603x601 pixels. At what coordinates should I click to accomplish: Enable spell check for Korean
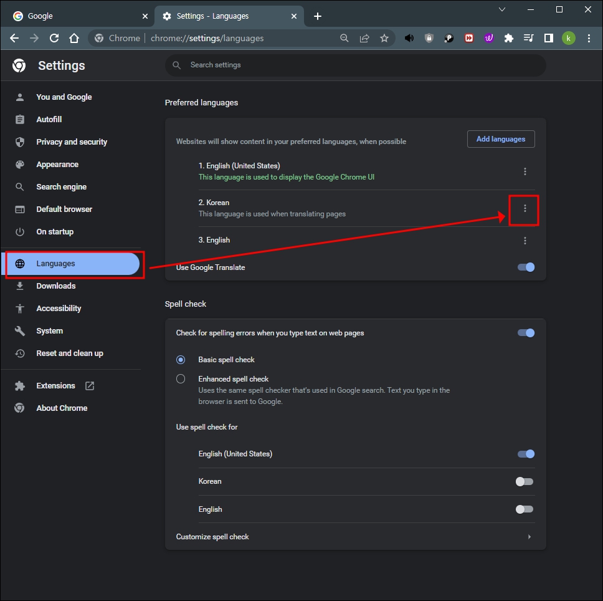pyautogui.click(x=525, y=481)
